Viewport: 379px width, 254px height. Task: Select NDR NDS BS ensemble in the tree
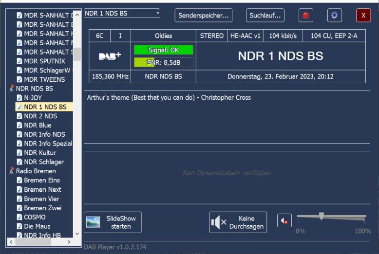[34, 89]
